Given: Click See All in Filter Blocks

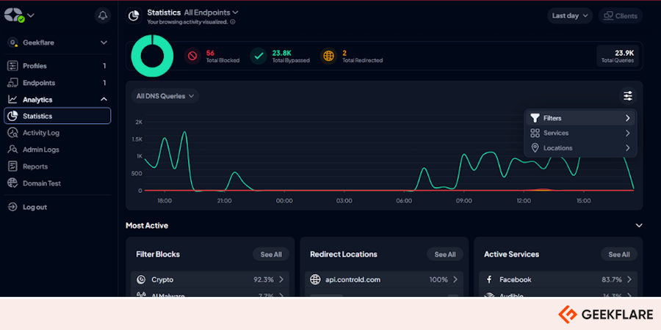Looking at the screenshot, I should click(271, 254).
